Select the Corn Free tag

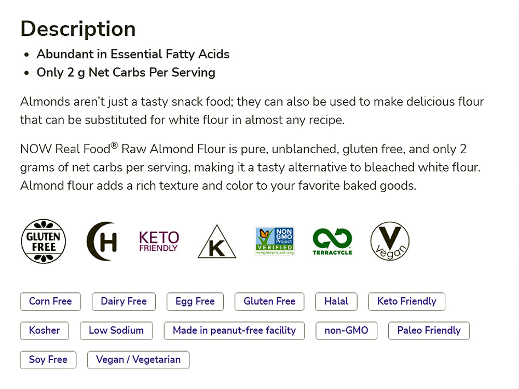click(50, 302)
